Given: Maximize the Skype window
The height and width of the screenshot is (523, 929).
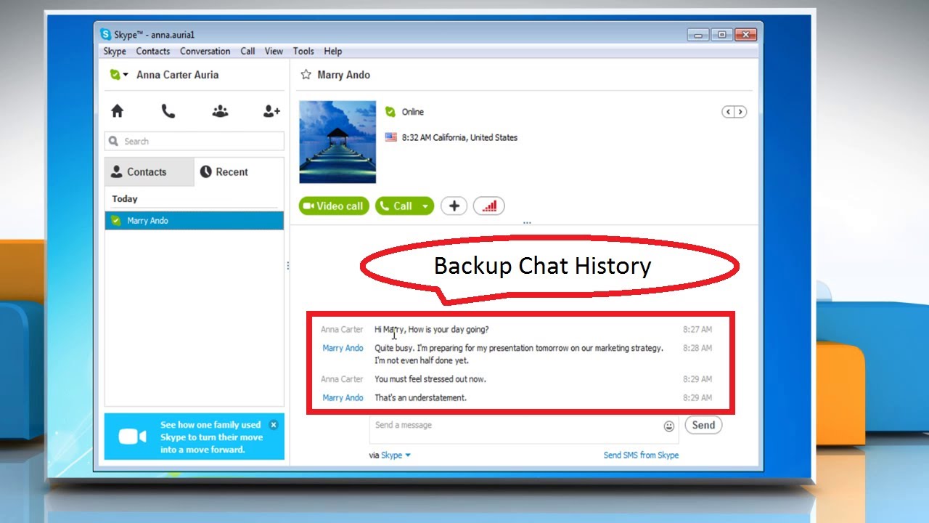Looking at the screenshot, I should 721,34.
